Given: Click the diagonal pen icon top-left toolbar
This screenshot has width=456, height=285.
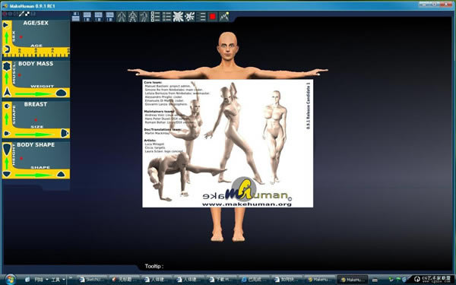Looking at the screenshot, I should 21,14.
